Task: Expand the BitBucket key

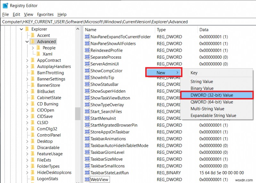Action: (x=27, y=91)
